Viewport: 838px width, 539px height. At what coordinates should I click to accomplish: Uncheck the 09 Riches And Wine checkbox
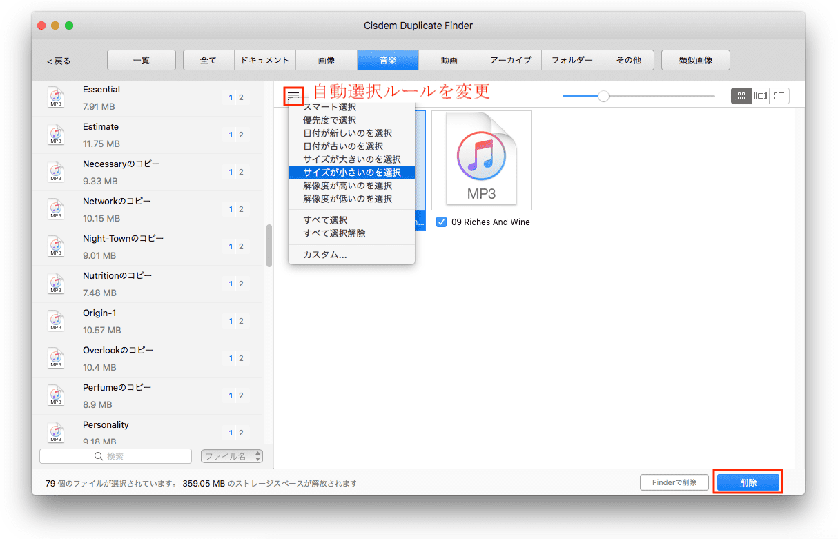[442, 222]
